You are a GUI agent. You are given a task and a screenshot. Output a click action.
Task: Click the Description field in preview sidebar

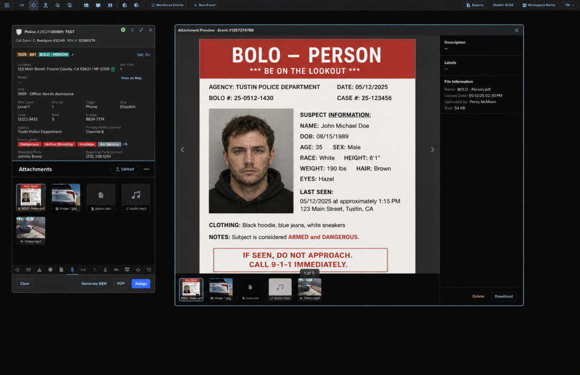[481, 46]
